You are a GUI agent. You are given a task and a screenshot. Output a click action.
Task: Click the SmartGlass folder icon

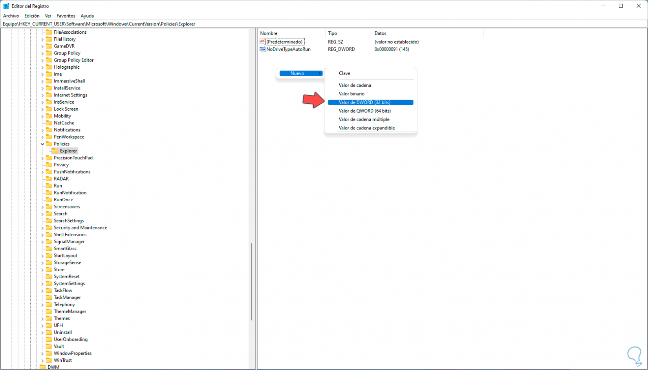tap(49, 248)
